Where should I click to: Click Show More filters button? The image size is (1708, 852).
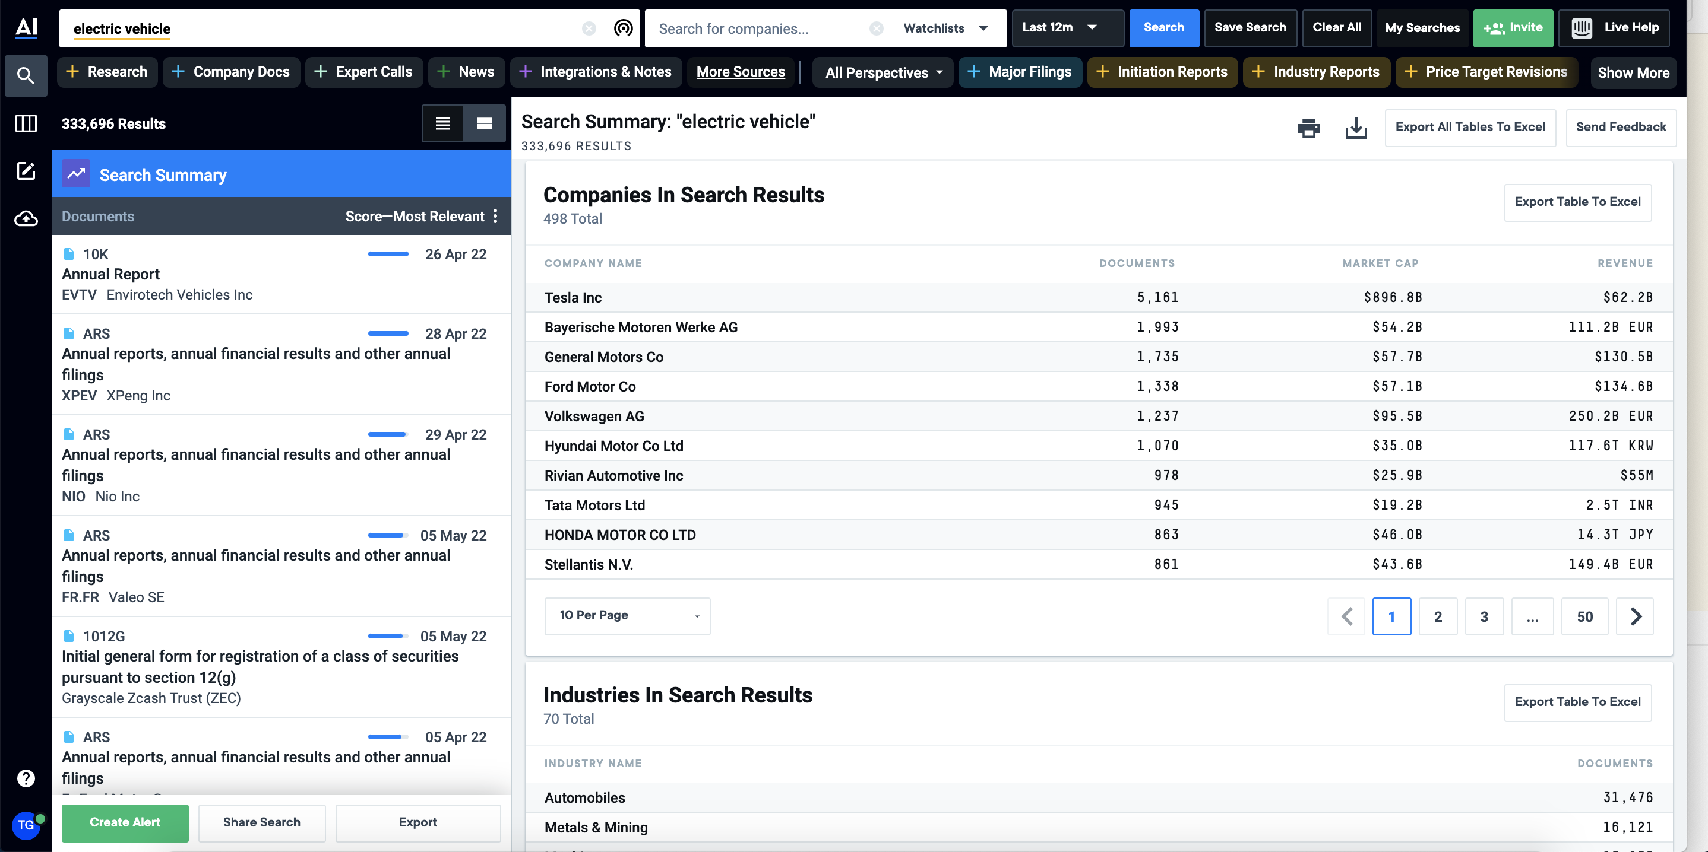1633,72
